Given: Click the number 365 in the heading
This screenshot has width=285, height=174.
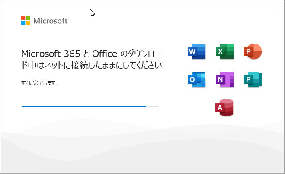Looking at the screenshot, I should 72,54.
